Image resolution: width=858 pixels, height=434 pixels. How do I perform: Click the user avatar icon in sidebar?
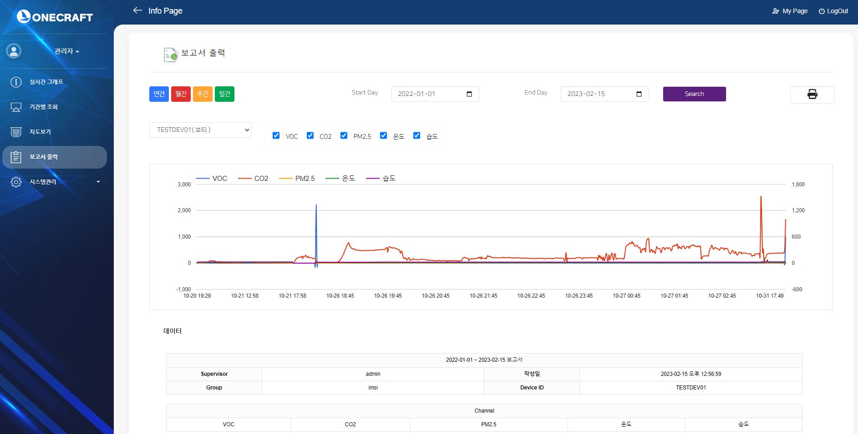click(14, 51)
